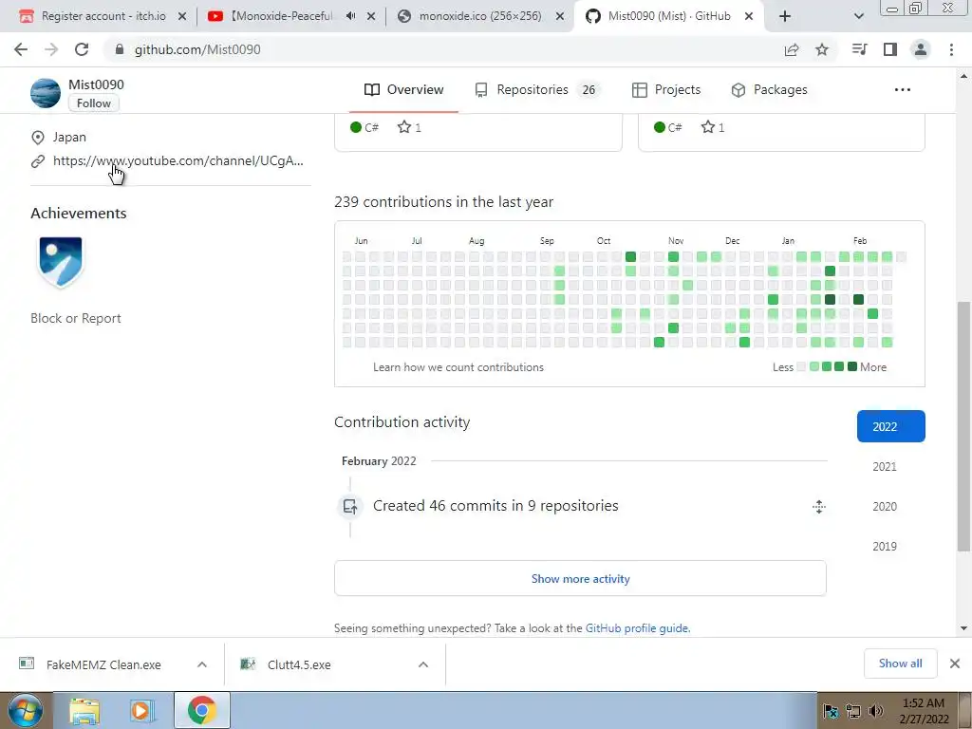Click the browser back arrow

tap(21, 49)
